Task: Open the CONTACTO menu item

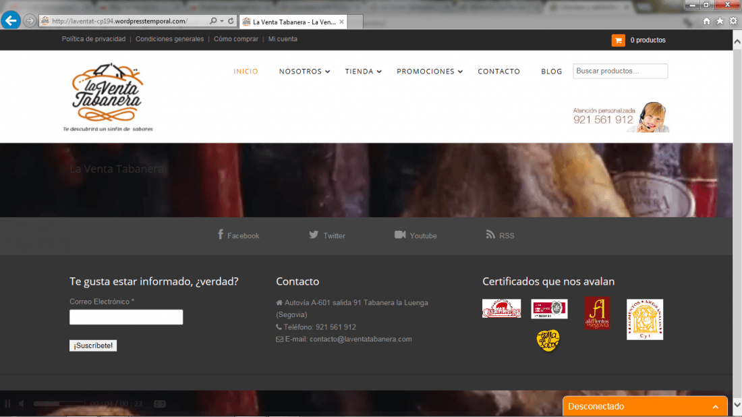Action: coord(498,72)
